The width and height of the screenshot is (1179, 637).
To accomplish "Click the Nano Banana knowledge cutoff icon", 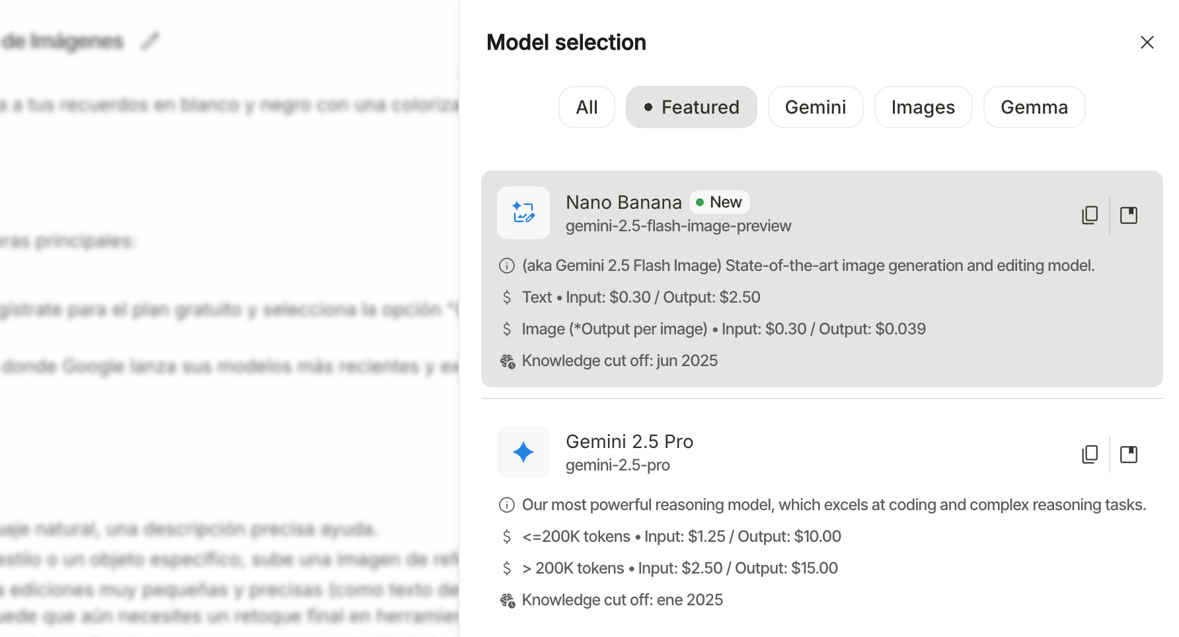I will coord(508,361).
